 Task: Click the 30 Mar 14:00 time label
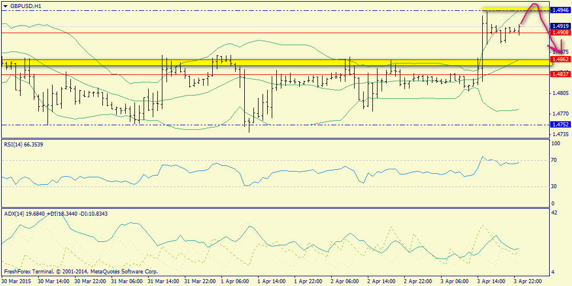tap(55, 281)
